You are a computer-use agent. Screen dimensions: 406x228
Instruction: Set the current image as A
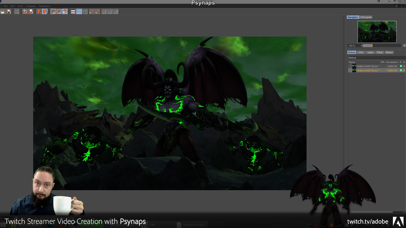[91, 12]
